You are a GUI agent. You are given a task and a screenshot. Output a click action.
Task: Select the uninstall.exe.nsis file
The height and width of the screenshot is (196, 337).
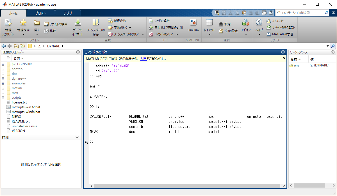pos(24,126)
